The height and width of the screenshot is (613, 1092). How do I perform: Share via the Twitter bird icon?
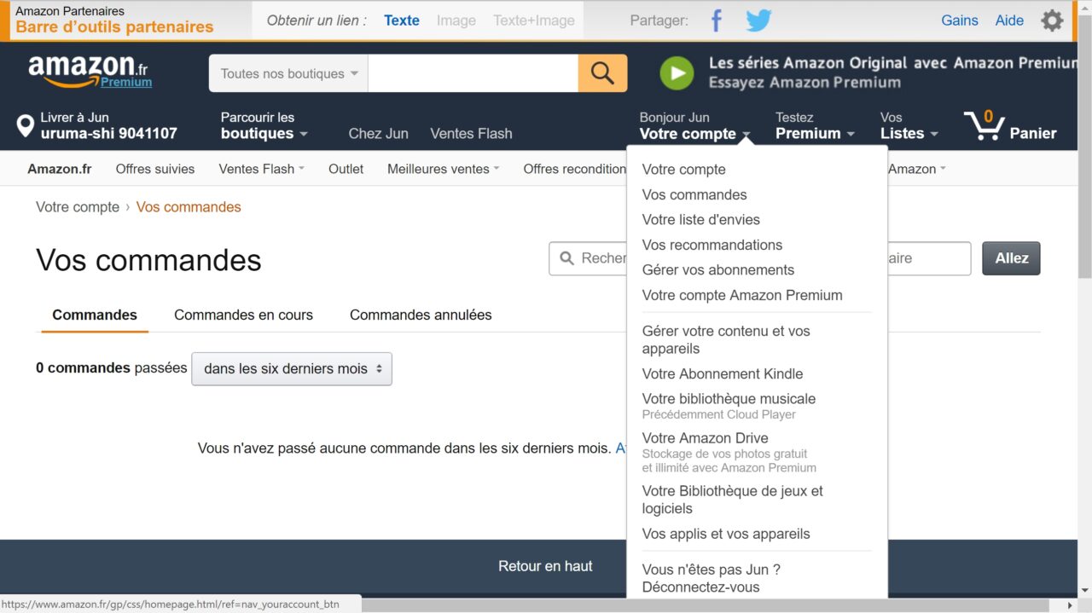tap(758, 20)
